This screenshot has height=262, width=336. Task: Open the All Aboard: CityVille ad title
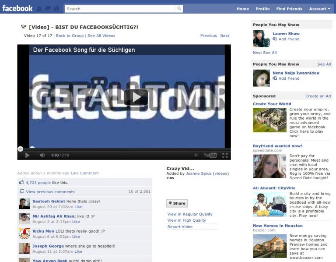point(274,188)
